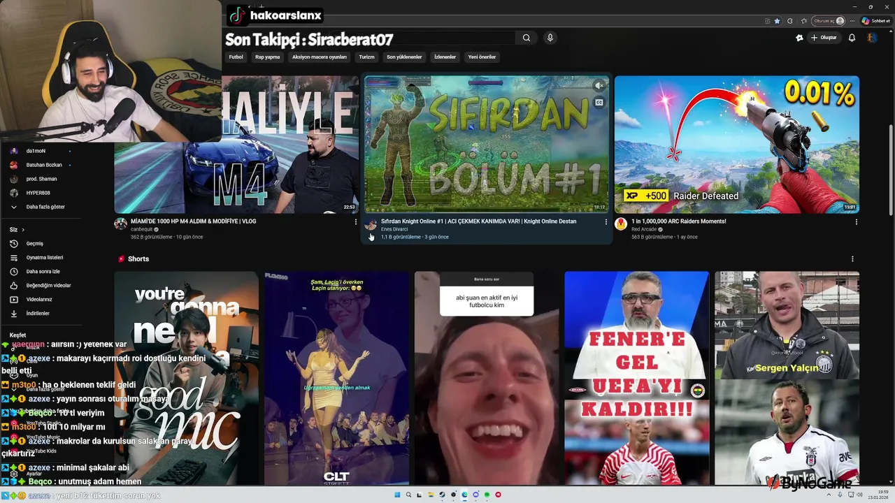Open the Enes Divarci channel name link

coord(394,229)
